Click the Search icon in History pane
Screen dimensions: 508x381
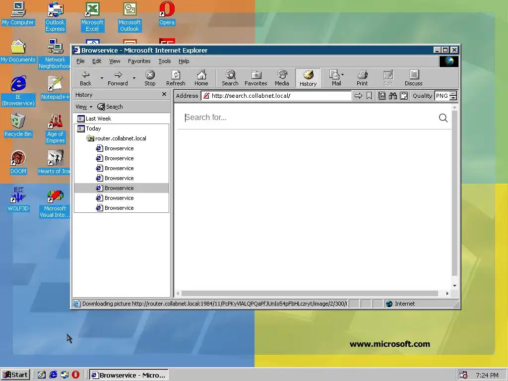click(110, 107)
